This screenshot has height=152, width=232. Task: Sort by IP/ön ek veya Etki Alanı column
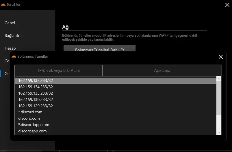tap(59, 70)
